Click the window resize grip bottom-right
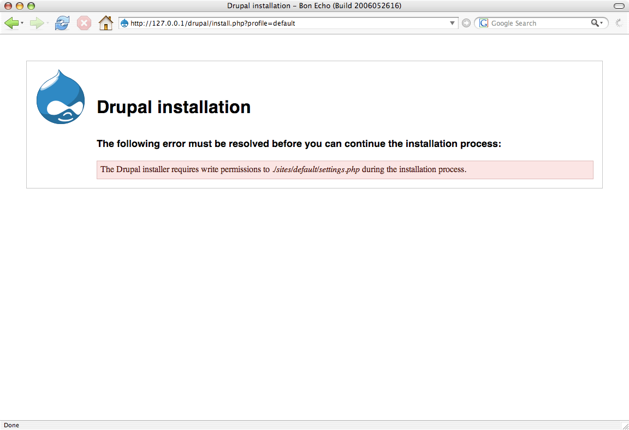The height and width of the screenshot is (430, 629). [625, 426]
